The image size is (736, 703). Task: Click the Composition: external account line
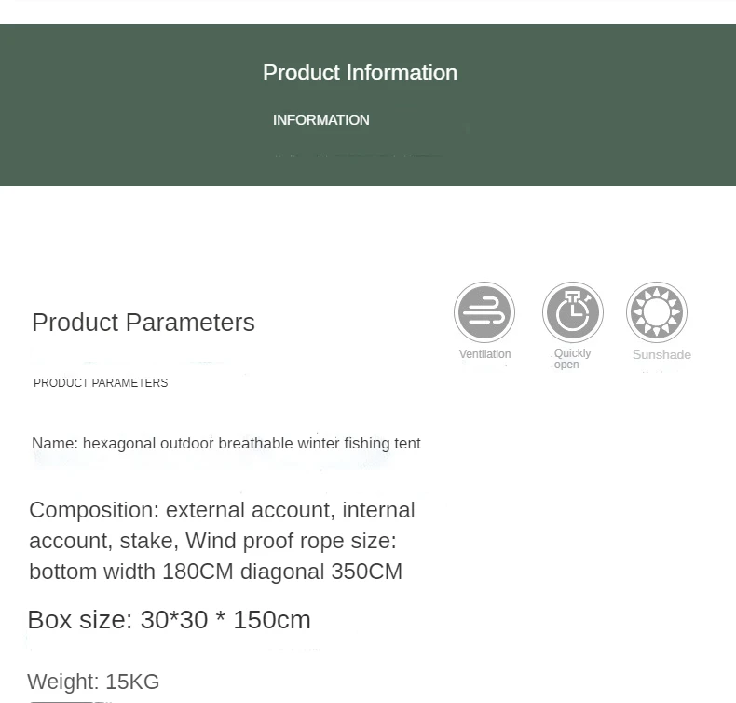222,510
